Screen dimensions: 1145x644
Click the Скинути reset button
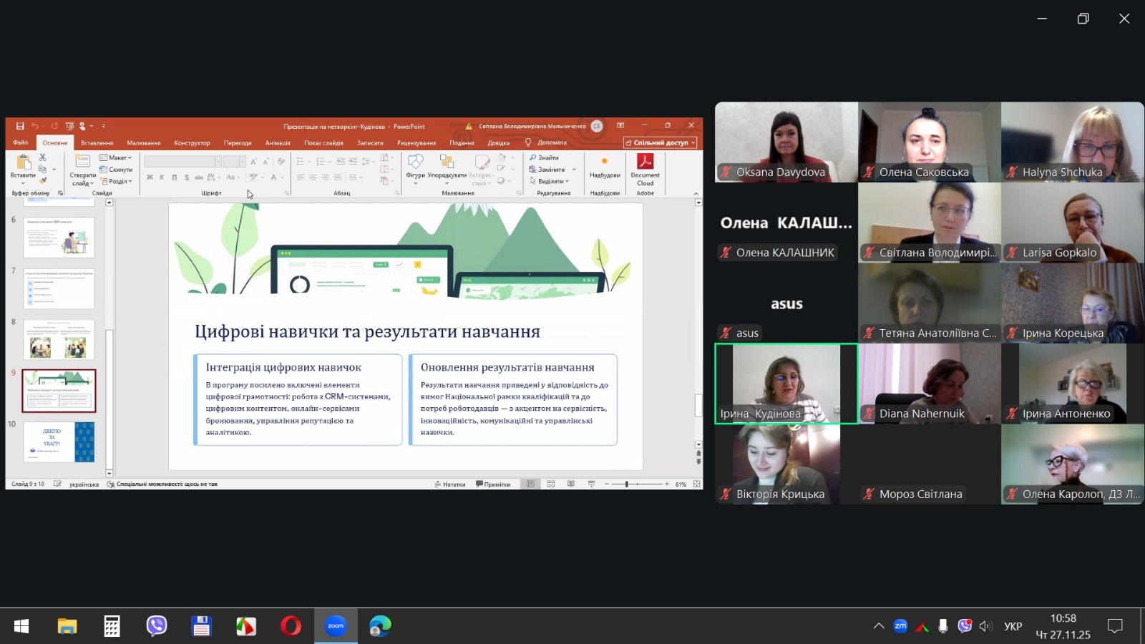coord(117,170)
